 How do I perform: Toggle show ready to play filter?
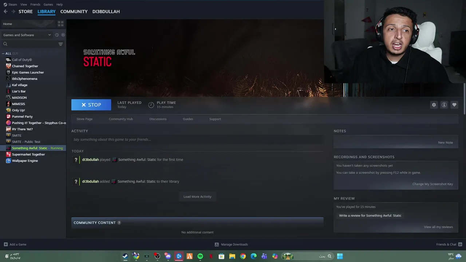coord(63,35)
